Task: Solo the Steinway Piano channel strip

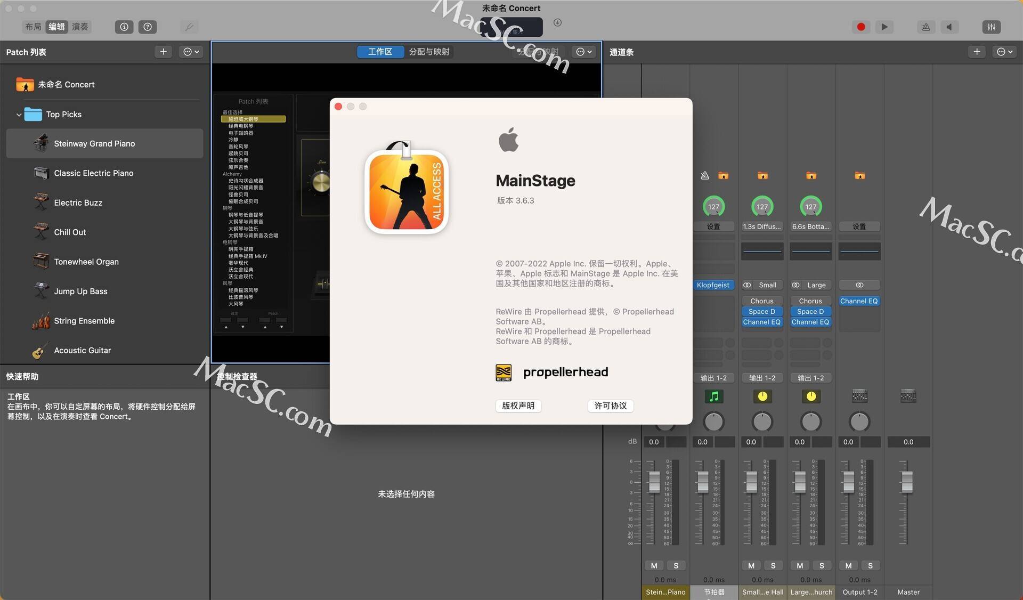Action: (x=676, y=565)
